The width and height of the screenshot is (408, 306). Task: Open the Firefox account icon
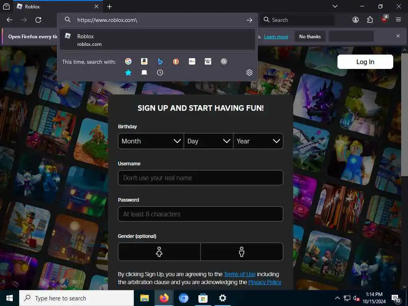tap(355, 20)
